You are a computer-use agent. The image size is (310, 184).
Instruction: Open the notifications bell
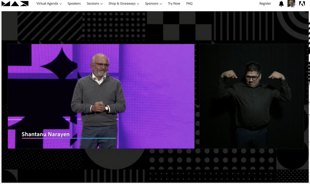(x=281, y=4)
